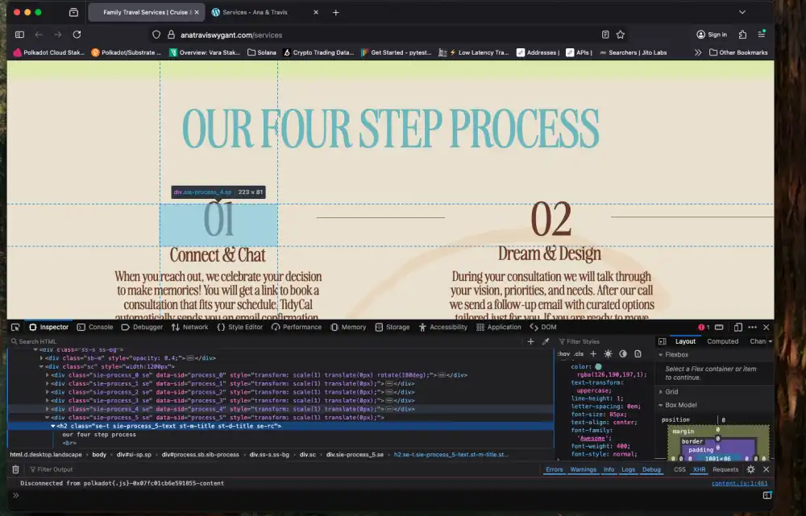Activate the element picker tool in DevTools
The height and width of the screenshot is (516, 806).
pos(15,328)
